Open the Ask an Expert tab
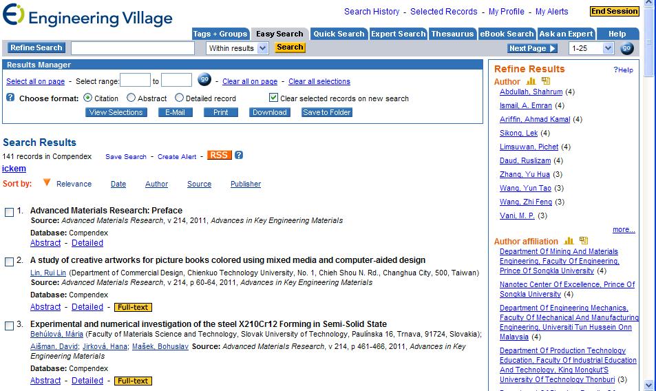Image resolution: width=656 pixels, height=391 pixels. pos(566,34)
